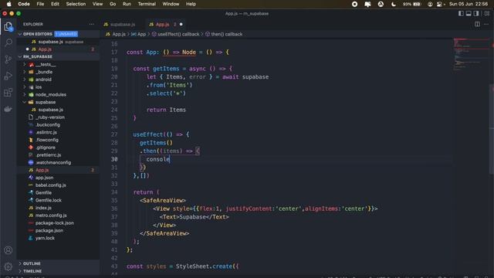Viewport: 494px width, 278px height.
Task: Expand the android folder
Action: pyautogui.click(x=43, y=80)
